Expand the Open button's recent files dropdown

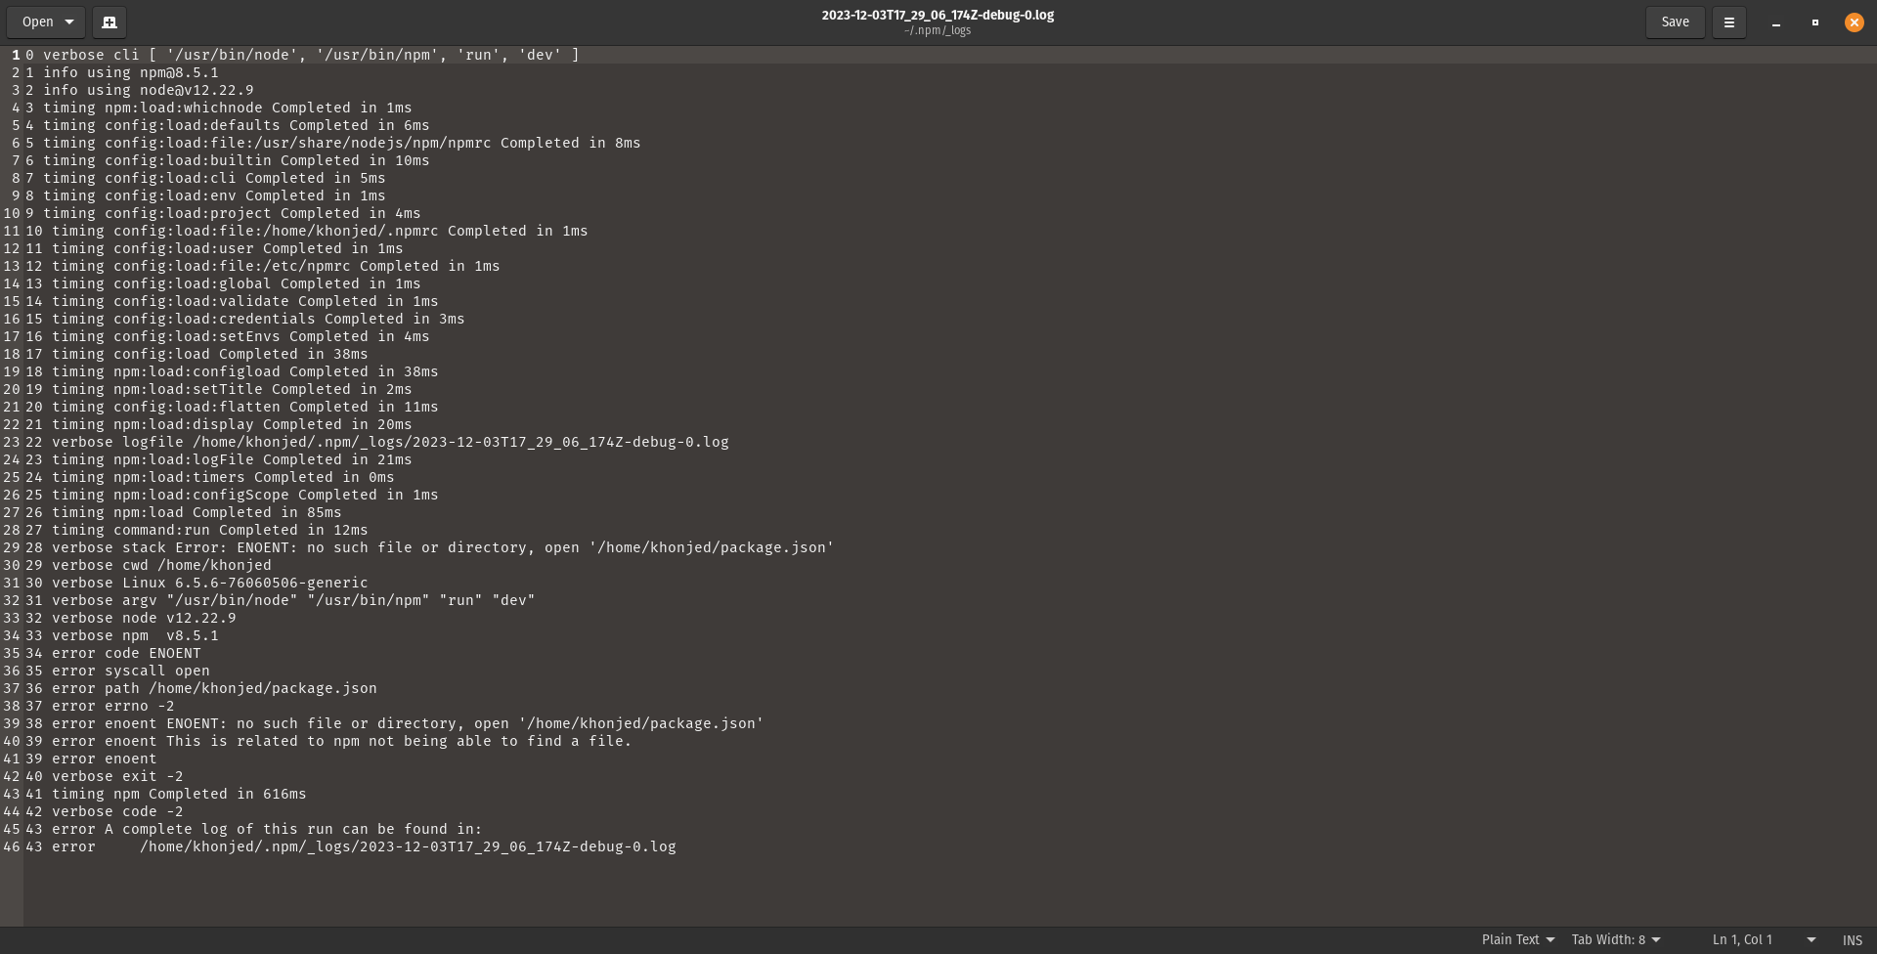click(x=69, y=22)
